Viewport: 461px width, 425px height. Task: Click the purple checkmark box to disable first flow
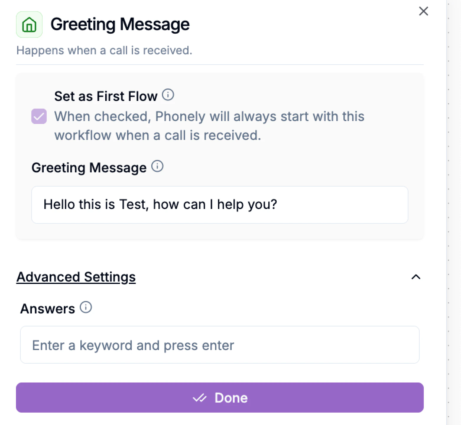(x=39, y=116)
